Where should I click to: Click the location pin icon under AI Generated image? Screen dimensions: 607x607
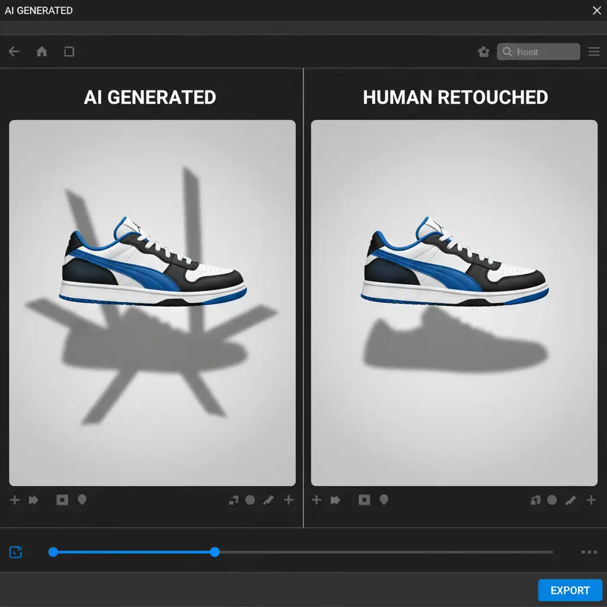82,500
